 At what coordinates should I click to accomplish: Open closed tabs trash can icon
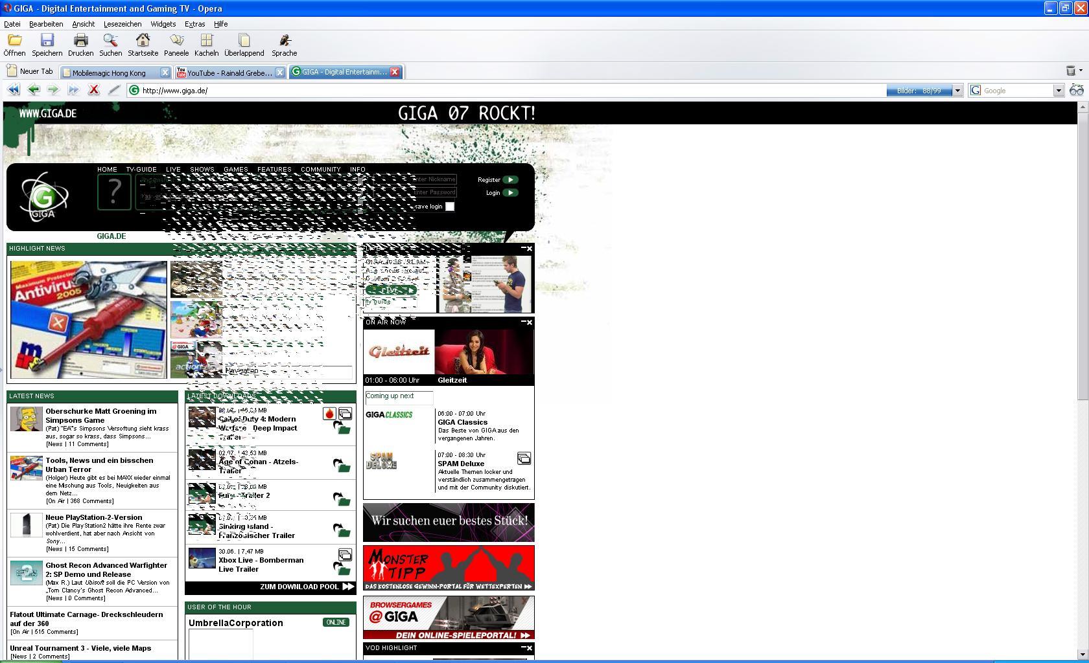1070,70
